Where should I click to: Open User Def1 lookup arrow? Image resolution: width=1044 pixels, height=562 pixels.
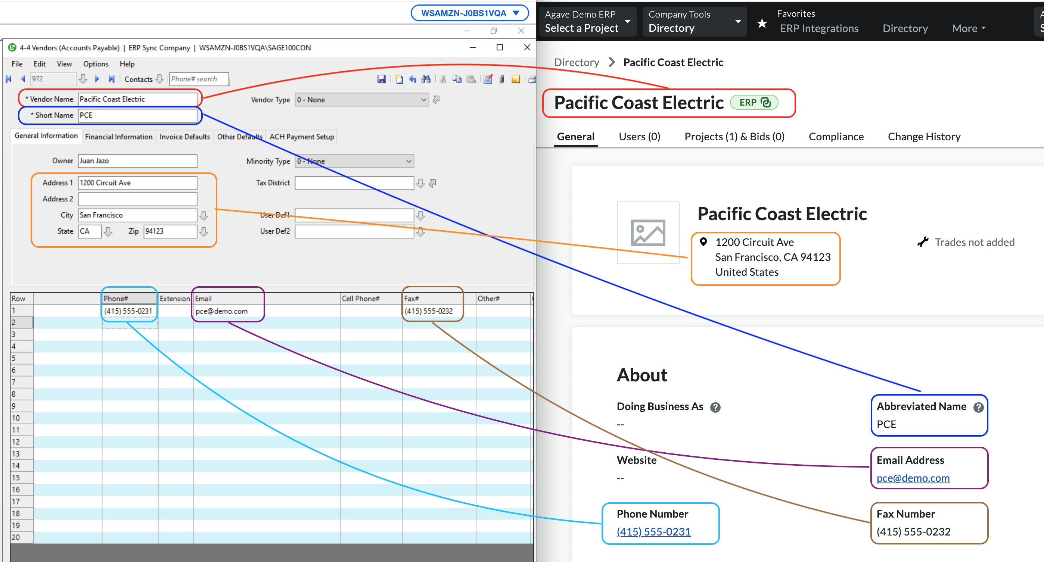(x=421, y=215)
